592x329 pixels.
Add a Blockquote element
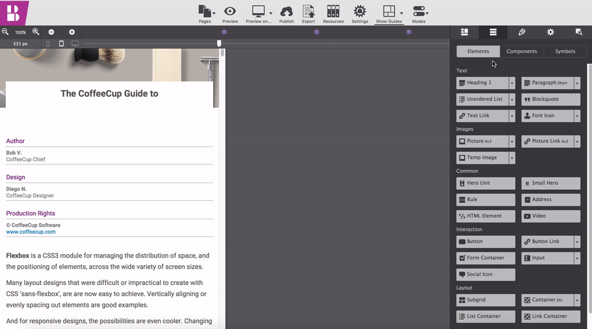[551, 100]
